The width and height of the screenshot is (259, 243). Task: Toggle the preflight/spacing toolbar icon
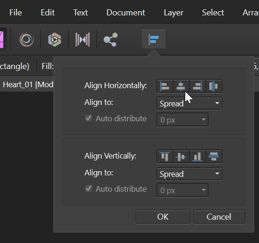pyautogui.click(x=83, y=40)
